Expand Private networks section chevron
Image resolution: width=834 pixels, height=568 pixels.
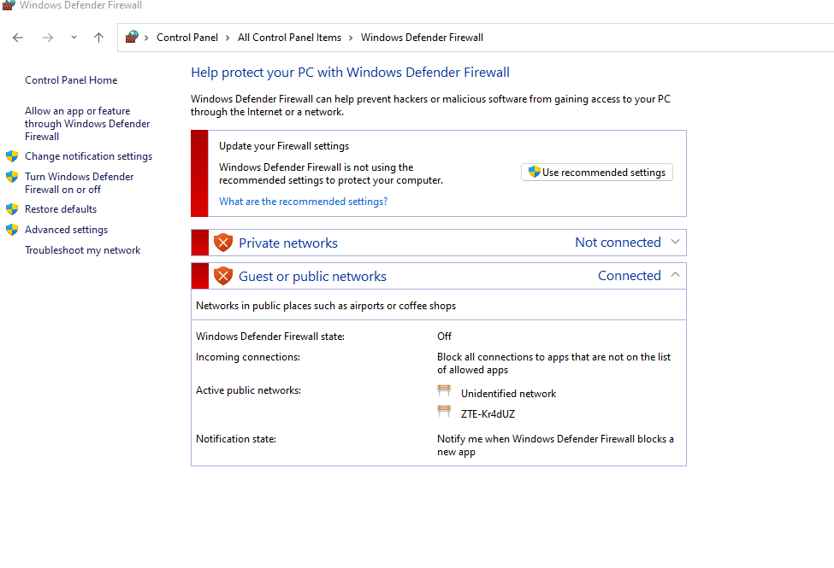pos(676,242)
